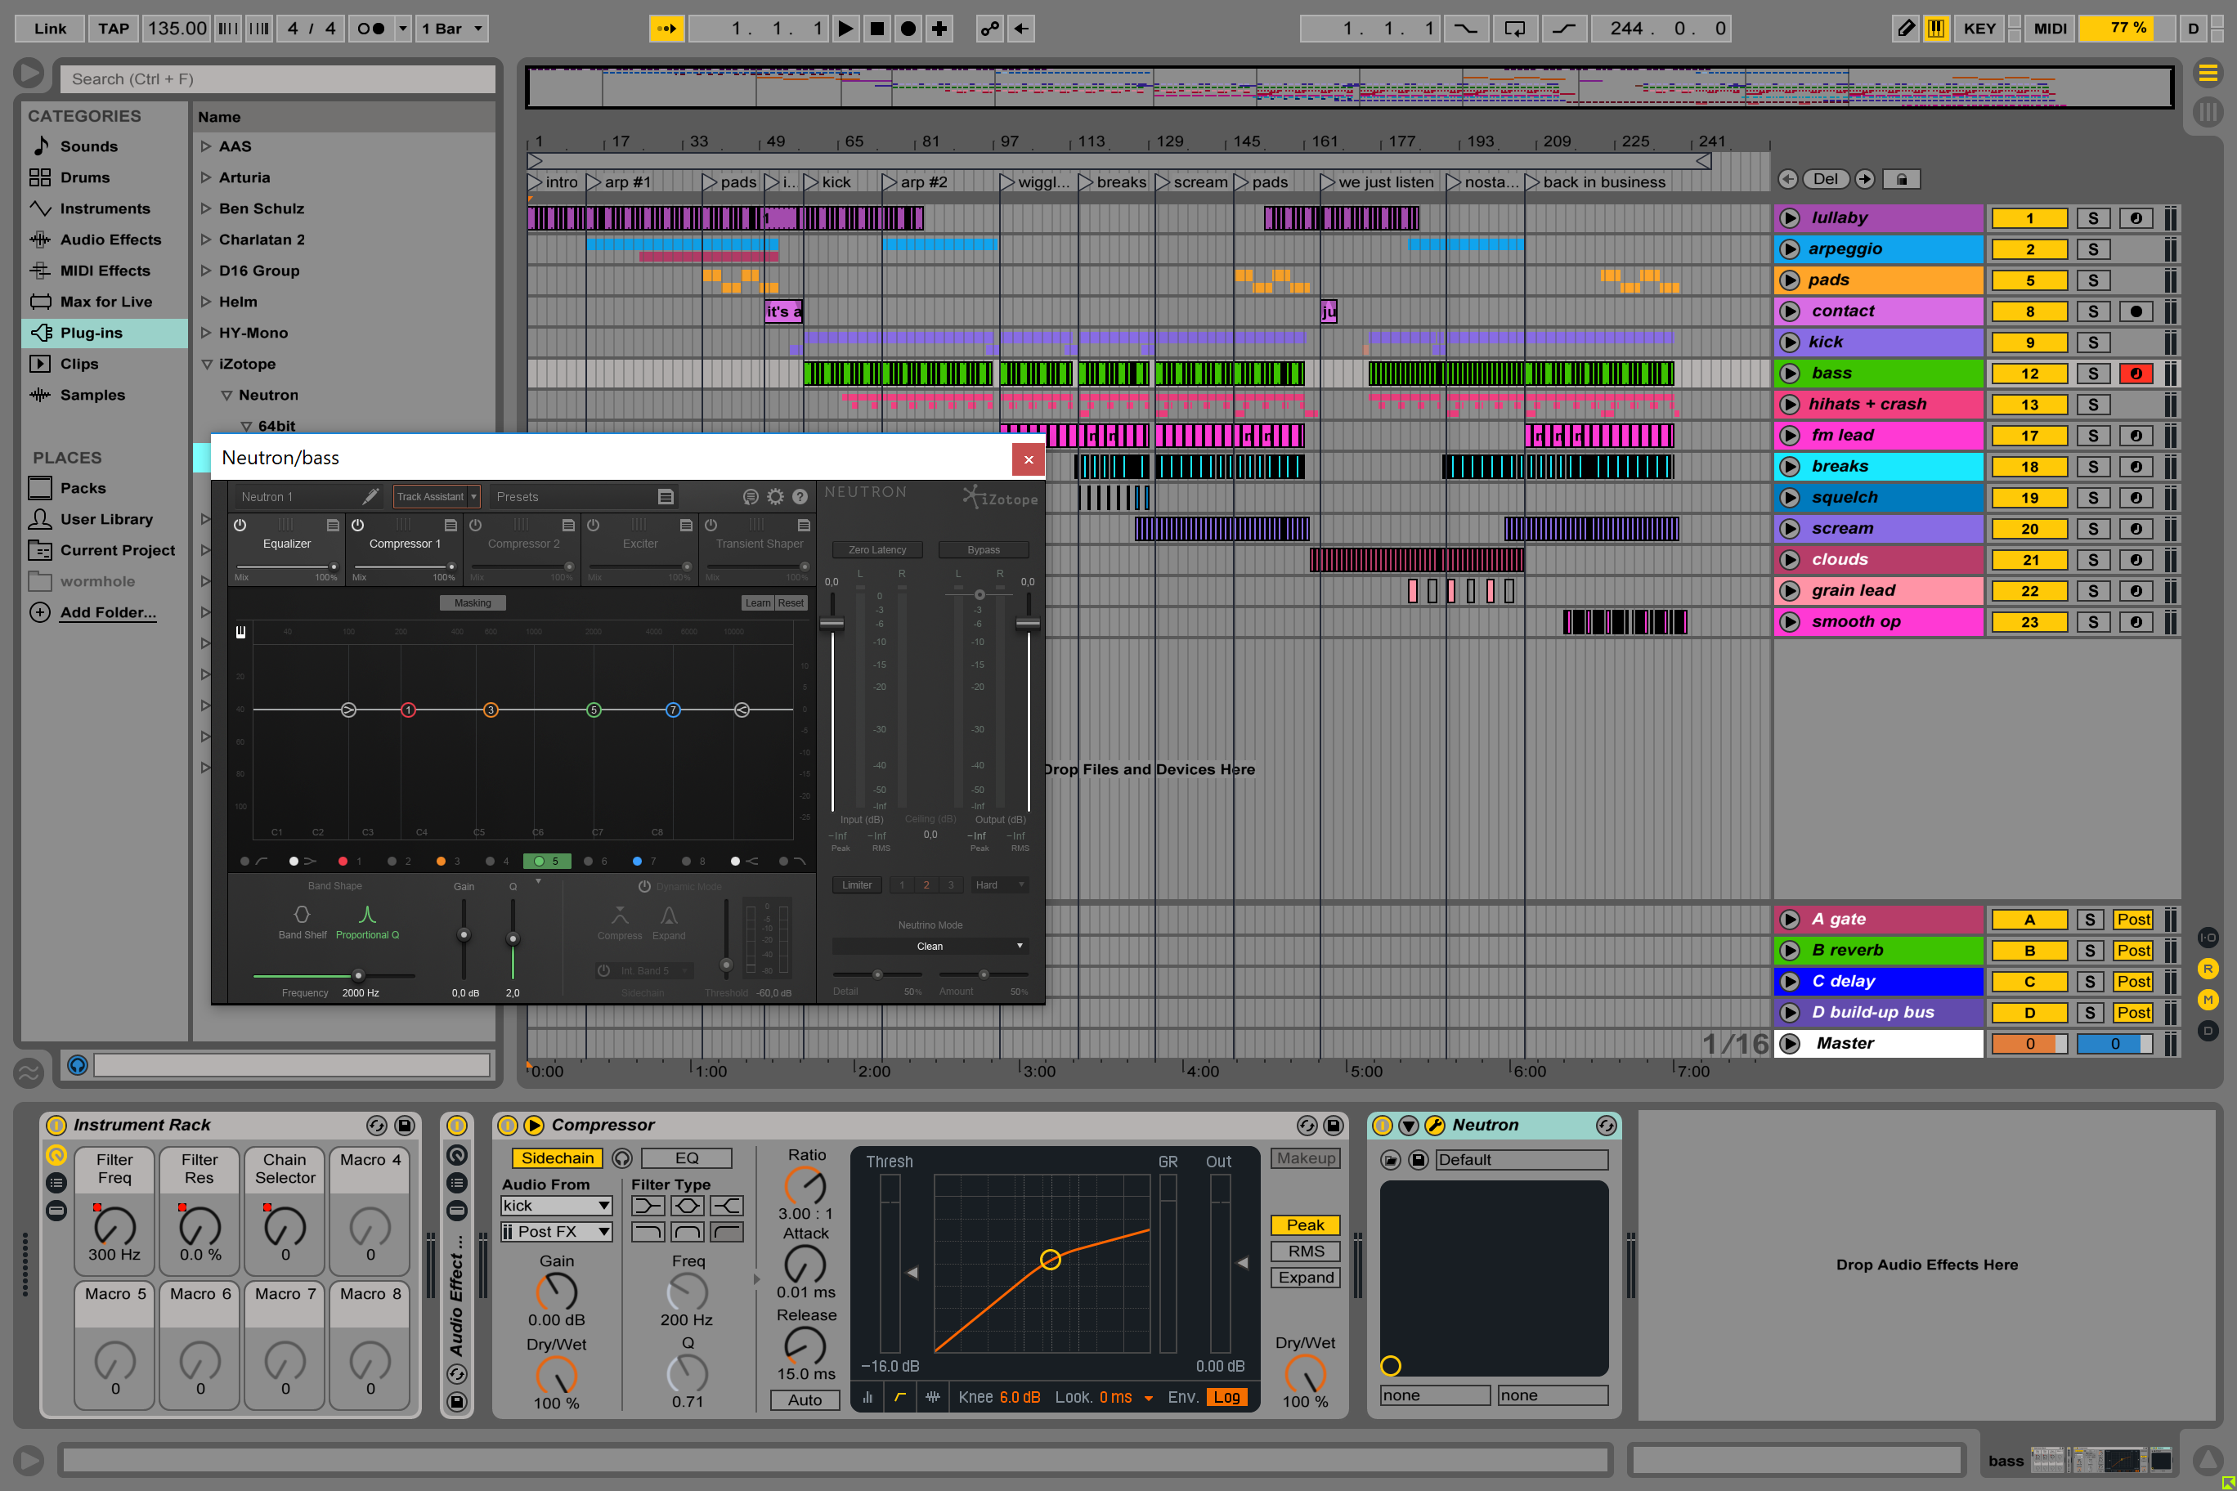Open Neutrino Mode dropdown showing Clean
Image resolution: width=2237 pixels, height=1491 pixels.
930,946
